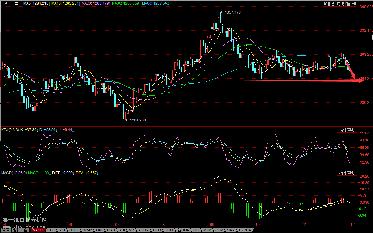Select the MACD indicator tab
This screenshot has width=373, height=233.
pos(38,230)
